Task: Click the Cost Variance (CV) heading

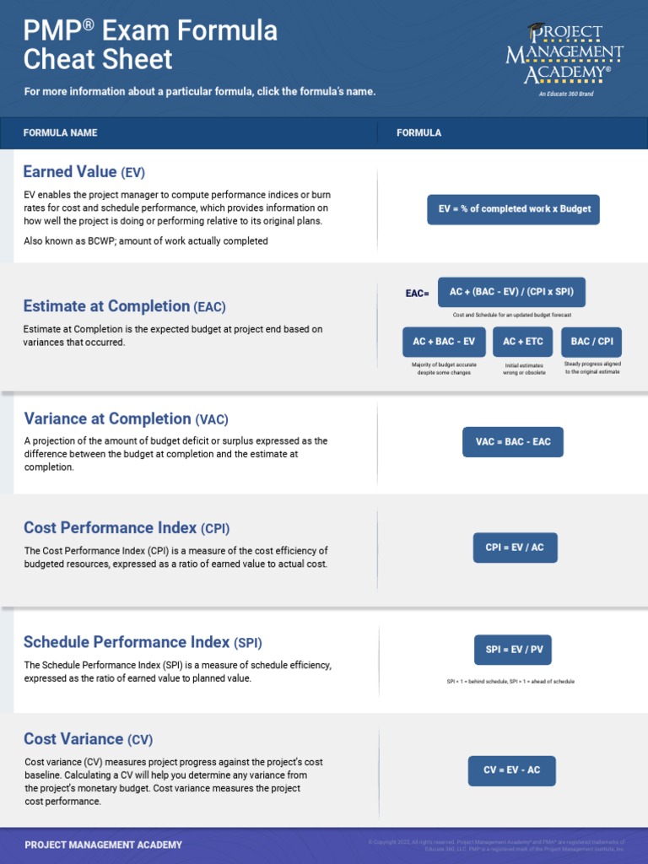Action: pyautogui.click(x=88, y=739)
